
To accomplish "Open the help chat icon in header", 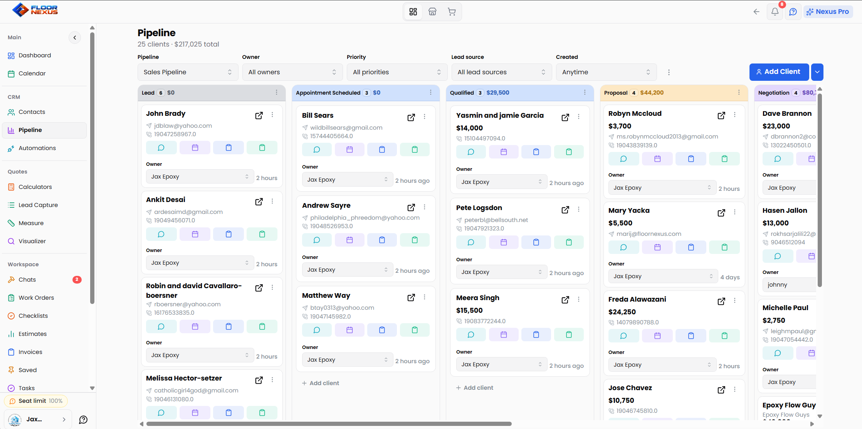I will 793,12.
